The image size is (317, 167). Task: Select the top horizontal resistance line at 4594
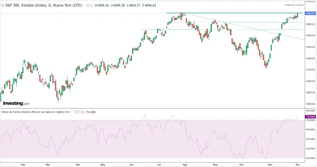[x=235, y=13]
